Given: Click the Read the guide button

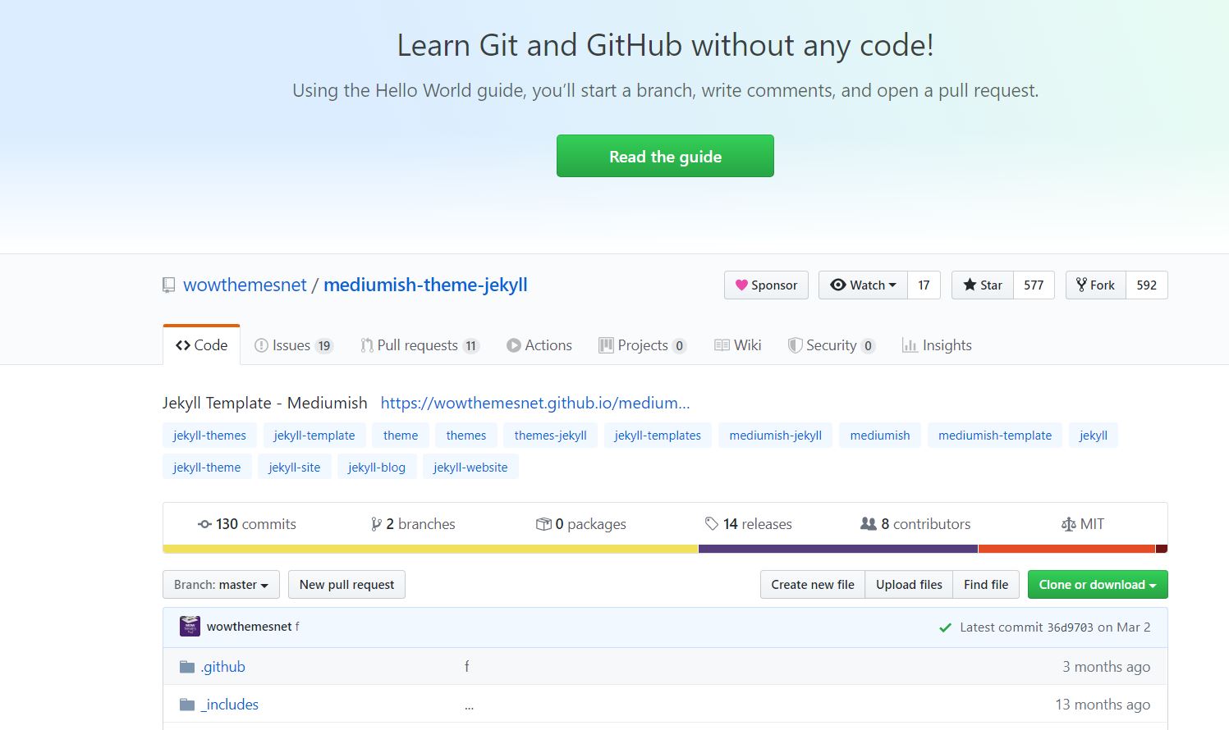Looking at the screenshot, I should click(665, 156).
